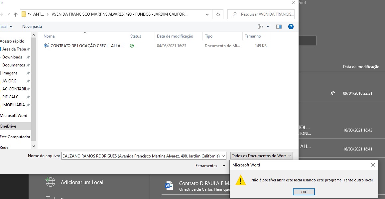Screen dimensions: 385x199
Task: Click the AVENIDA FRANCISCO MARTINS ALVARES breadcrumb
Action: click(120, 14)
